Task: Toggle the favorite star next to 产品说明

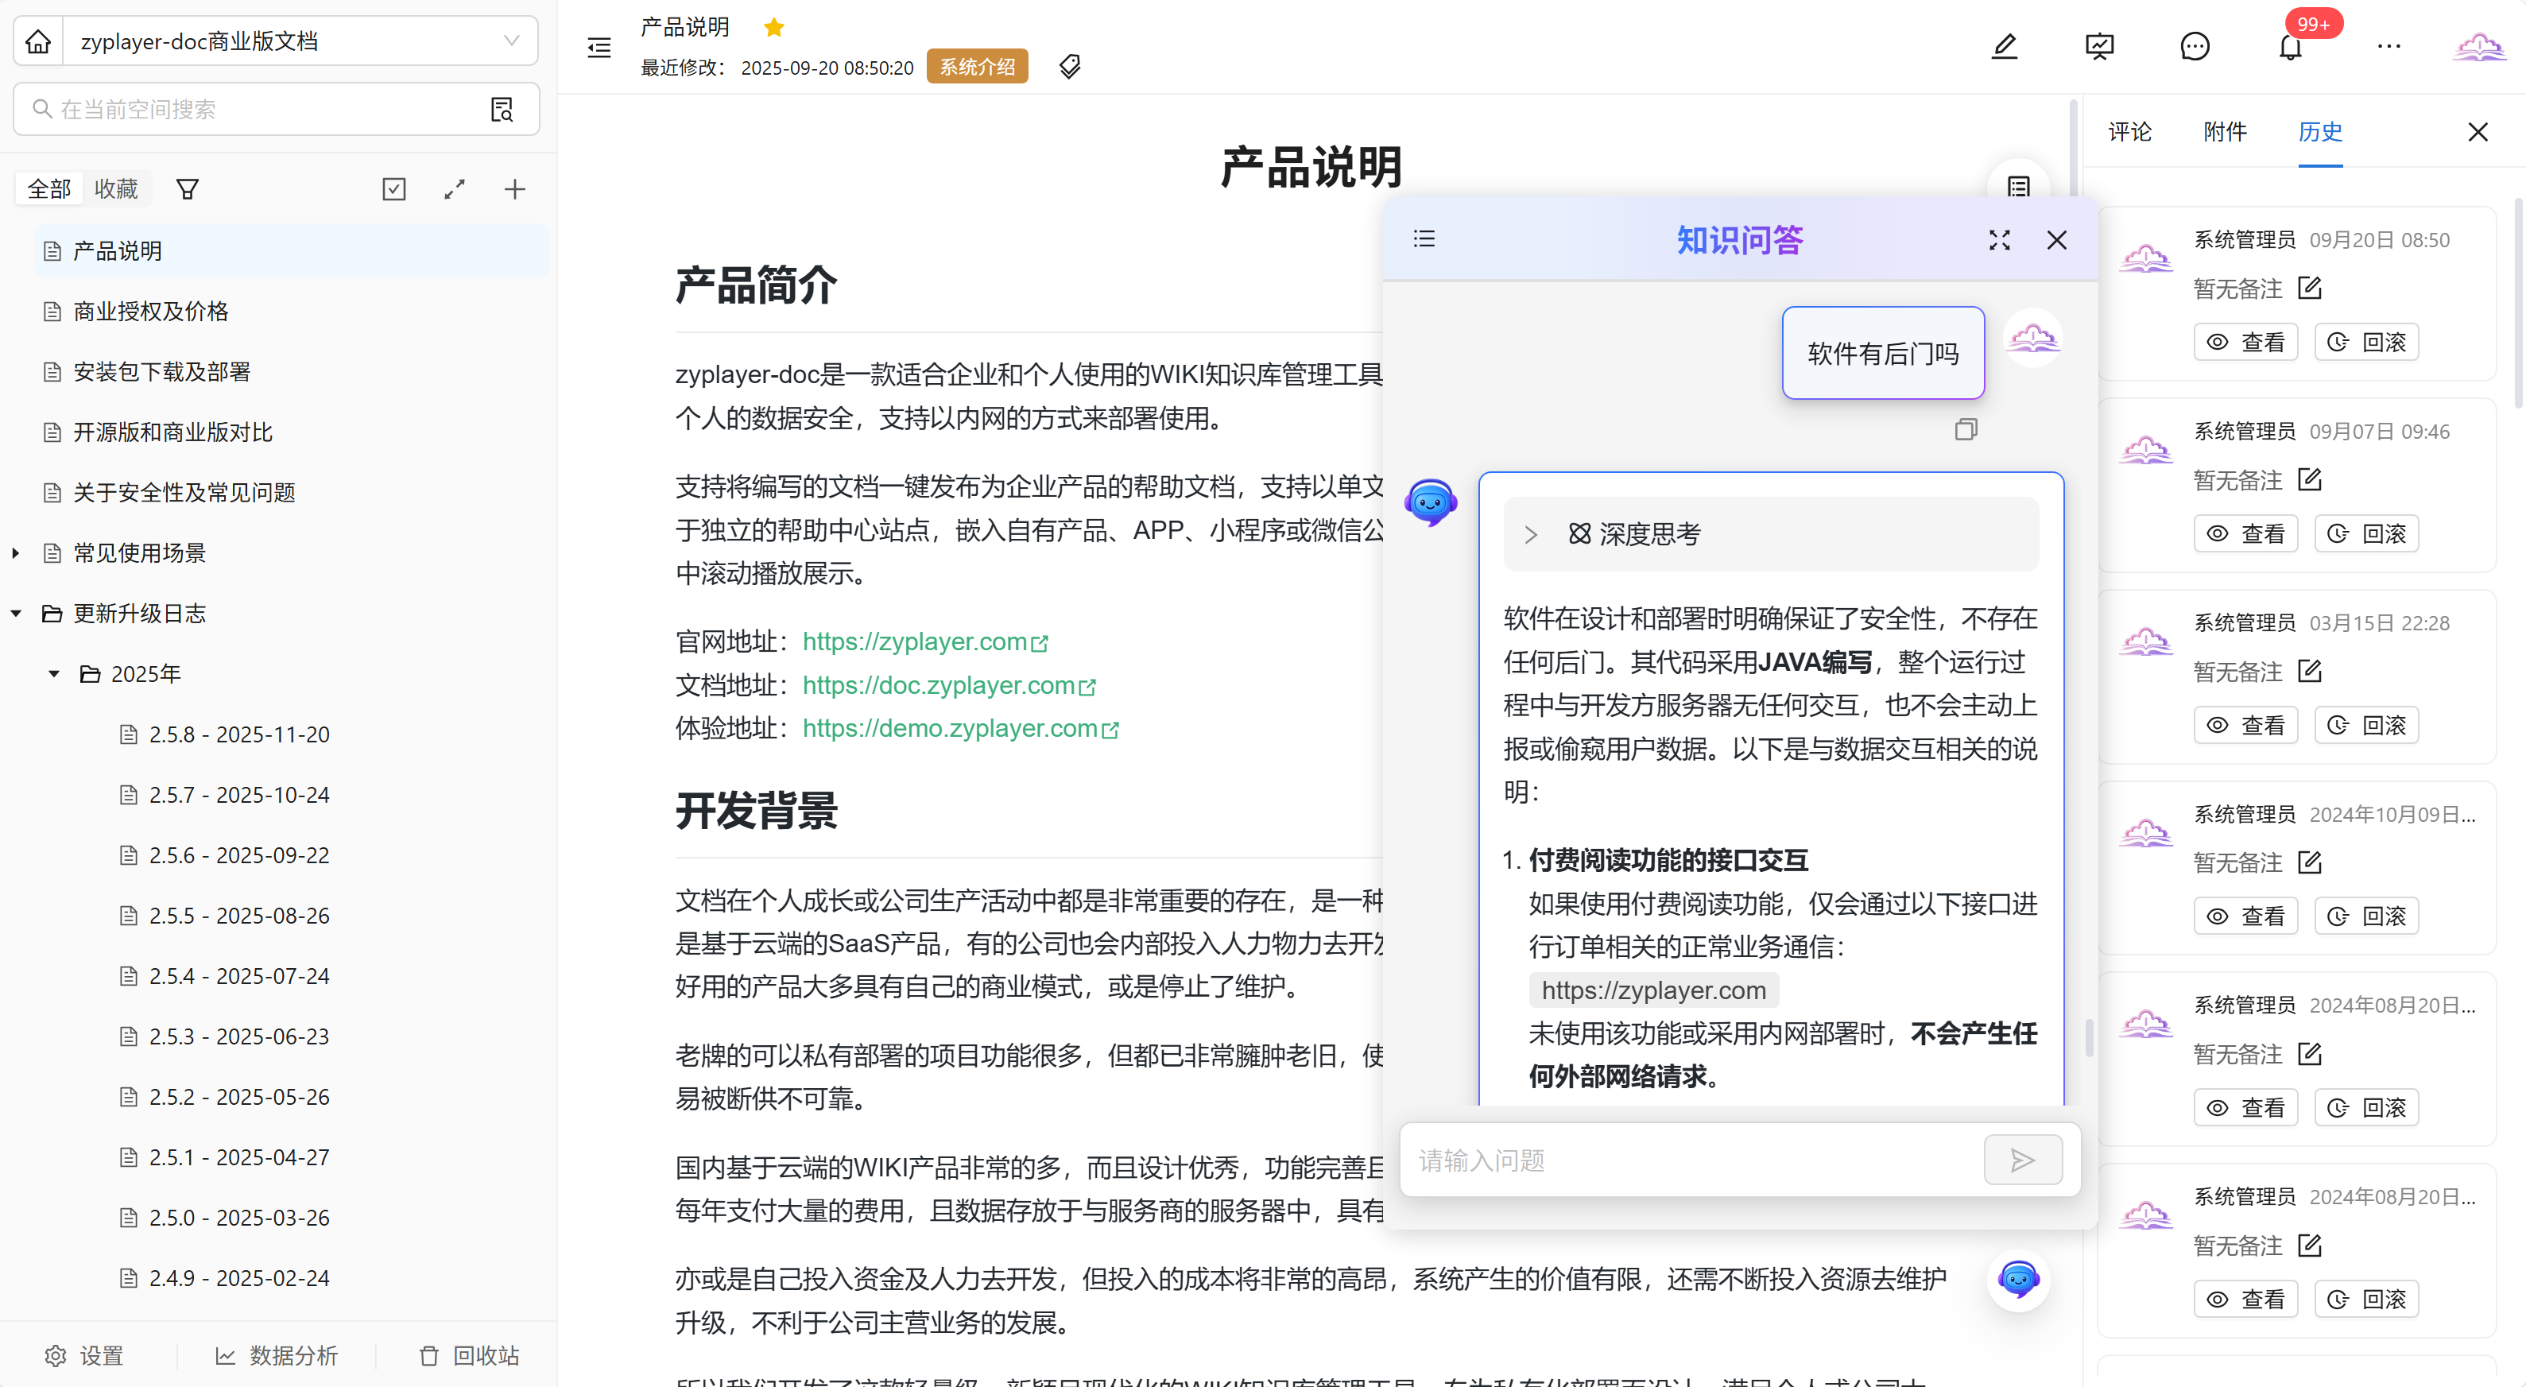Action: coord(773,28)
